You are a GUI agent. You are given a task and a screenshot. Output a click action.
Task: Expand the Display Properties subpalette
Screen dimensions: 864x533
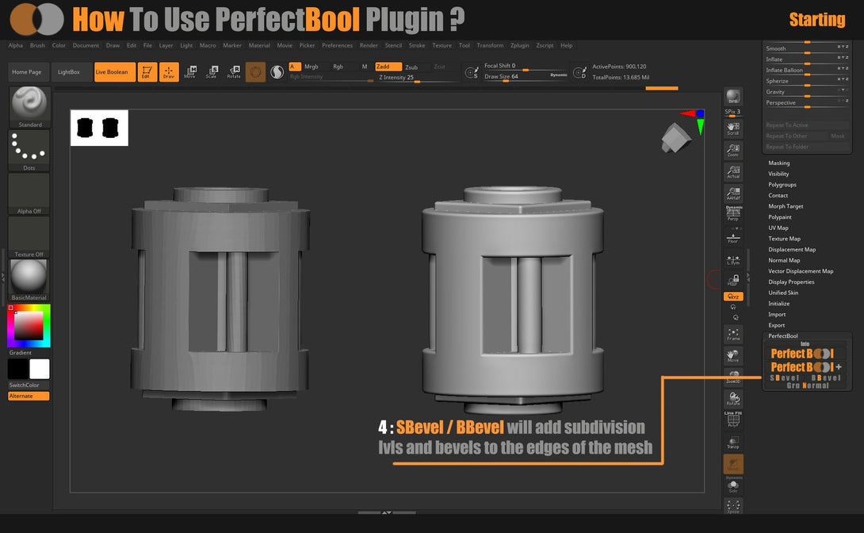pos(791,282)
